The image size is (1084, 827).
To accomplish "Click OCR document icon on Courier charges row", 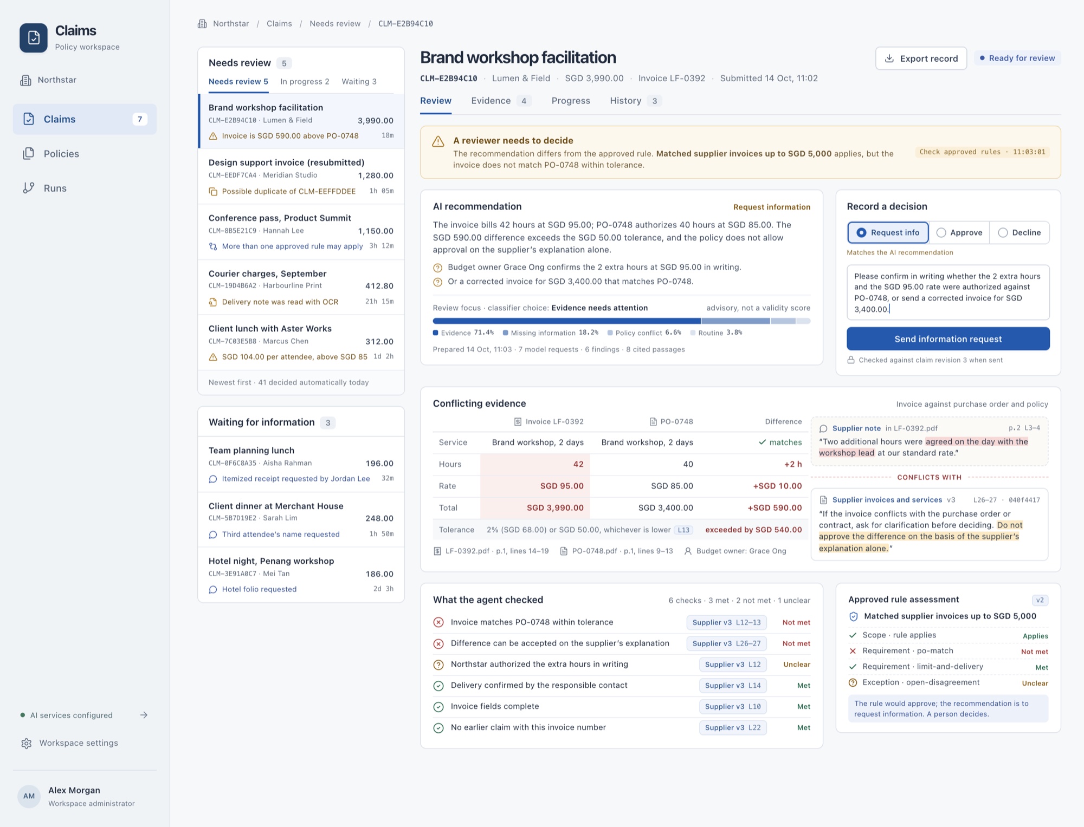I will [213, 302].
